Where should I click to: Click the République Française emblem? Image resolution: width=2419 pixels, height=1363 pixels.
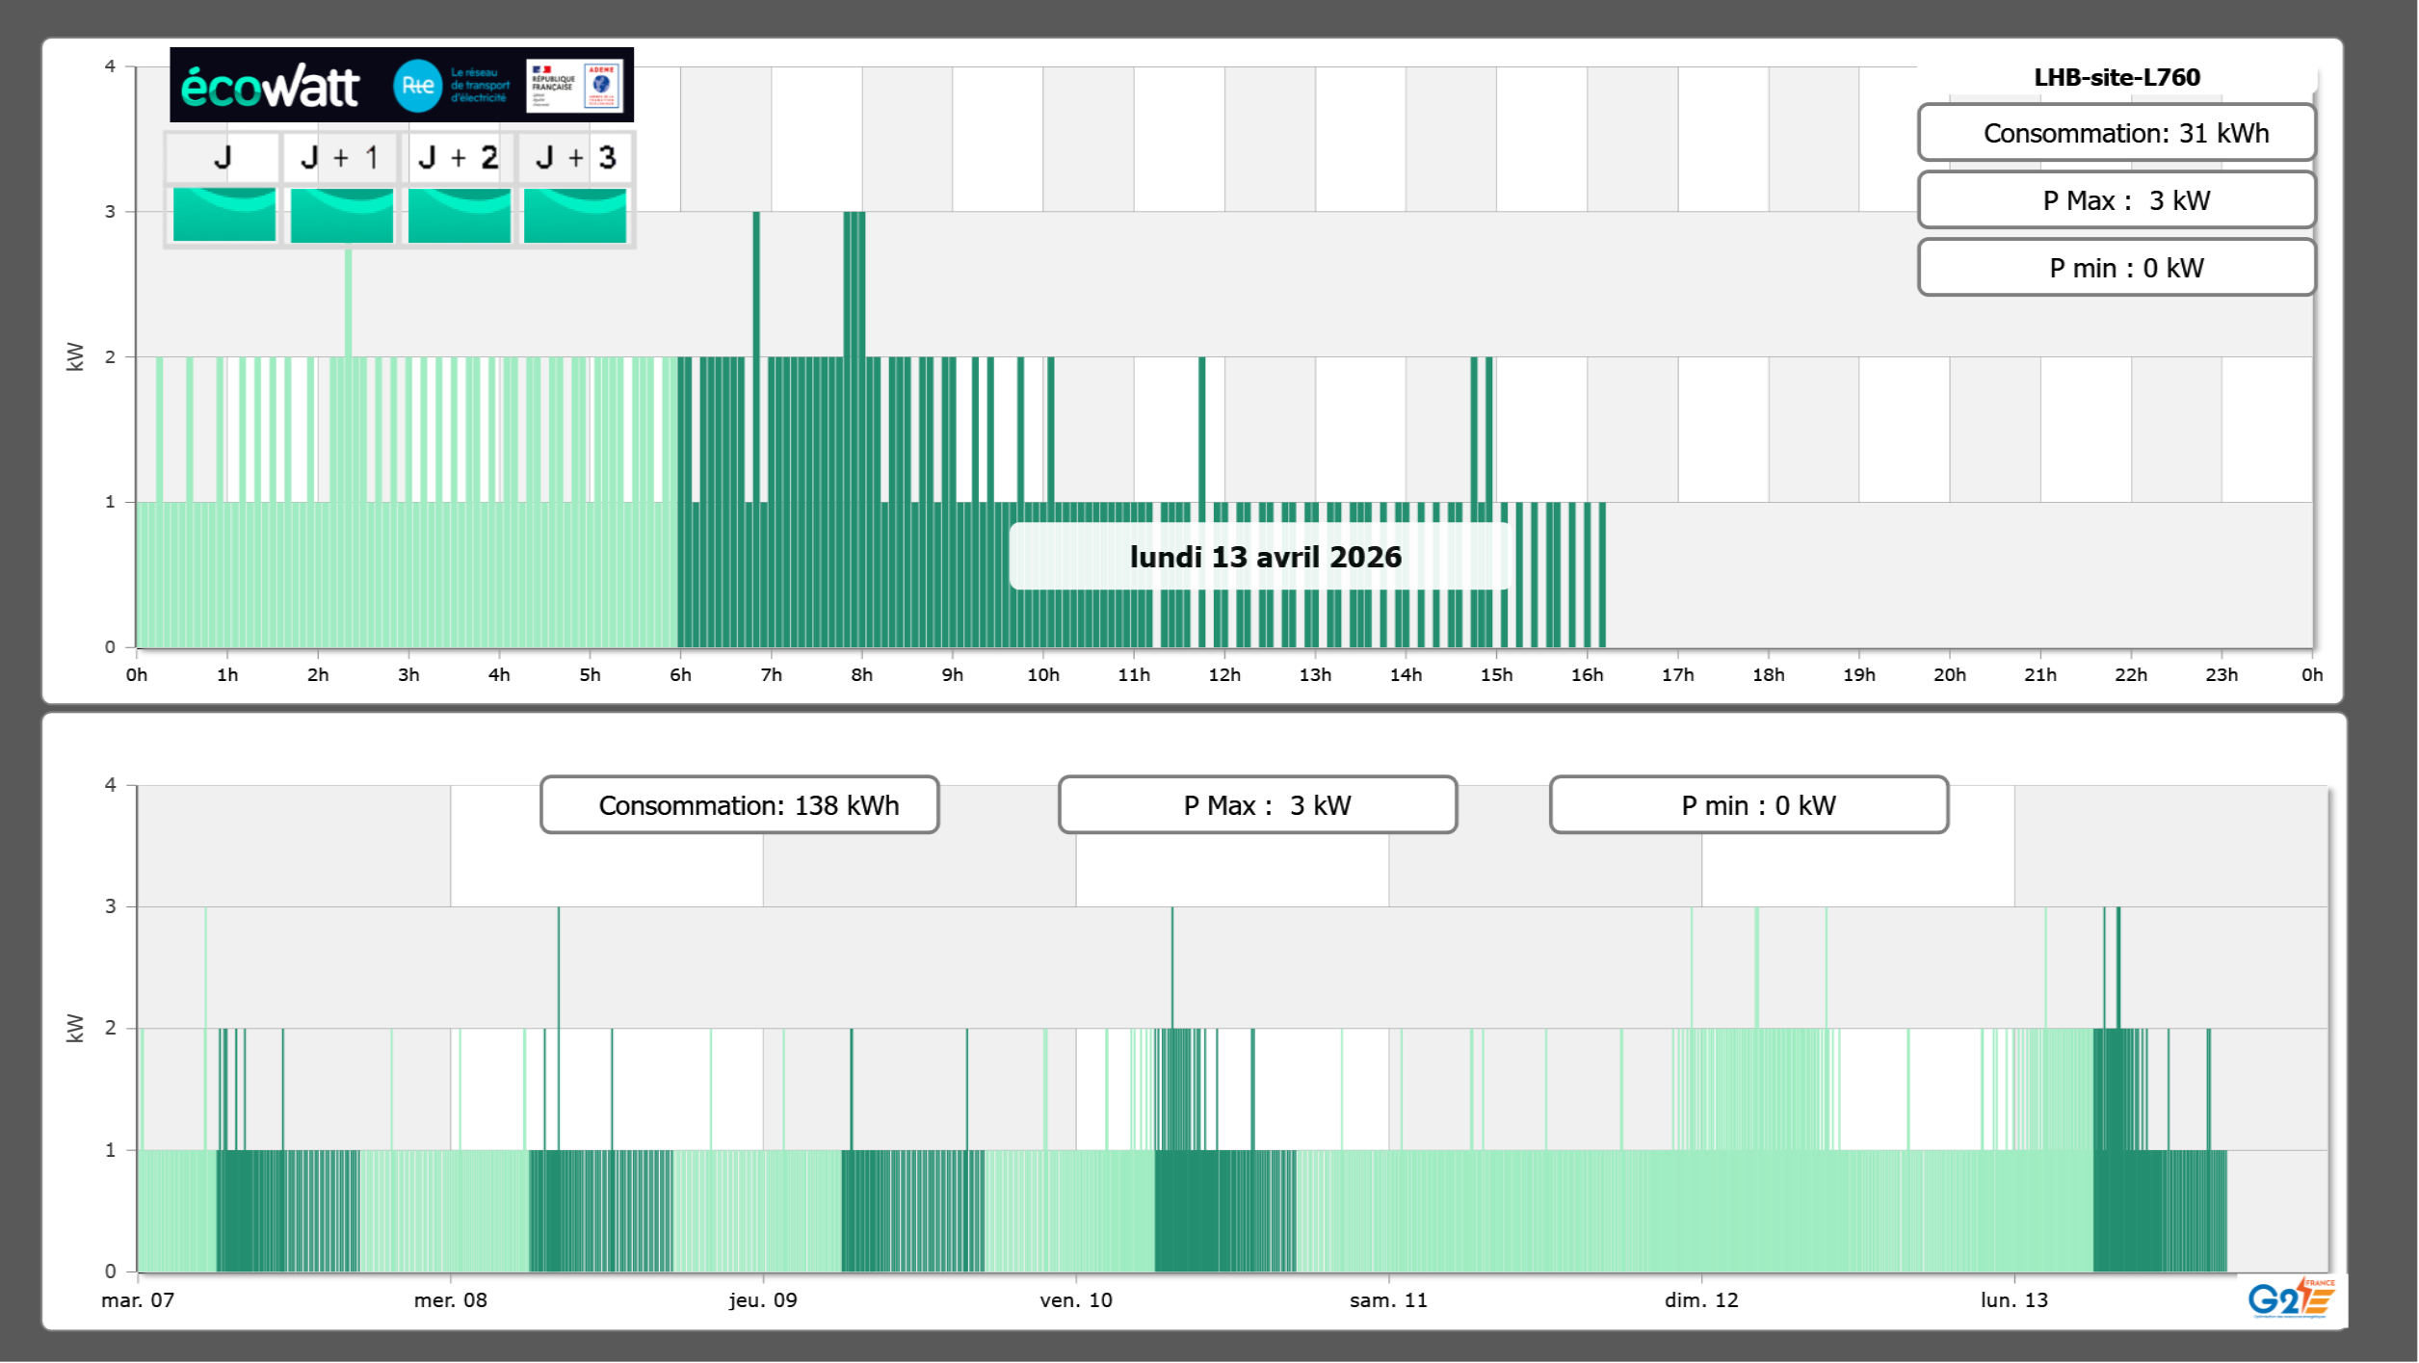(x=553, y=85)
